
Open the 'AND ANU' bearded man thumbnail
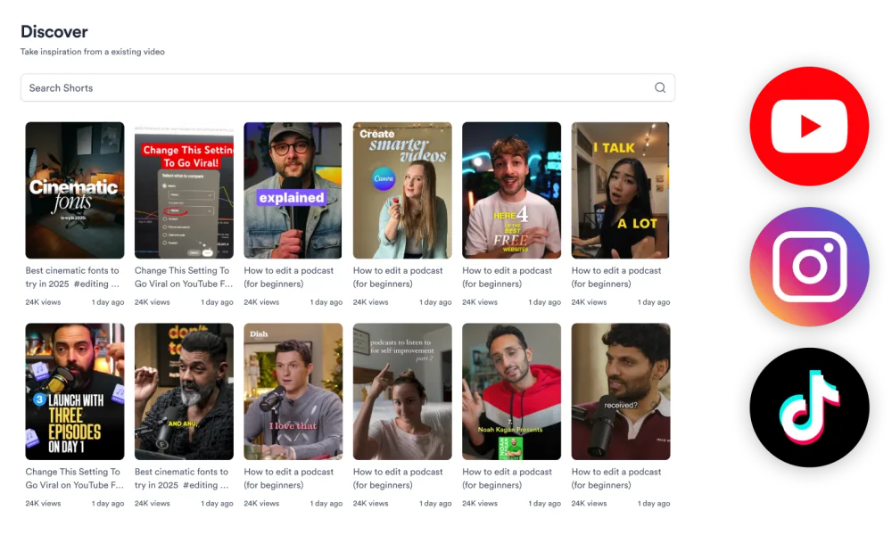pos(184,391)
